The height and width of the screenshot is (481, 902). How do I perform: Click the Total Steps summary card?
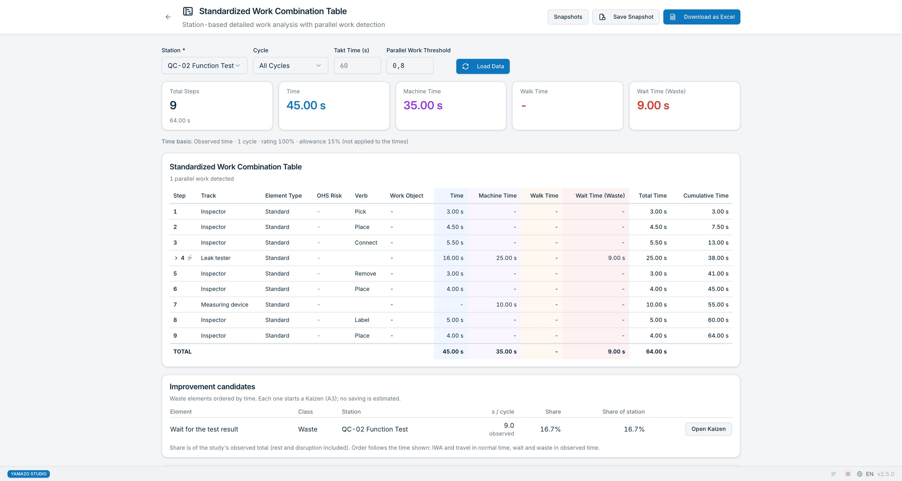217,106
